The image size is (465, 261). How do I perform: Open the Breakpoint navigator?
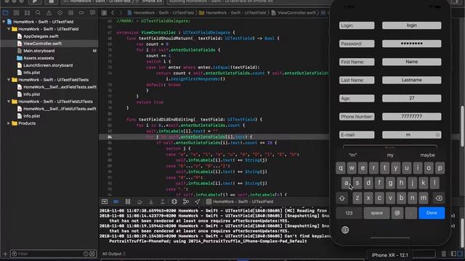tap(81, 13)
